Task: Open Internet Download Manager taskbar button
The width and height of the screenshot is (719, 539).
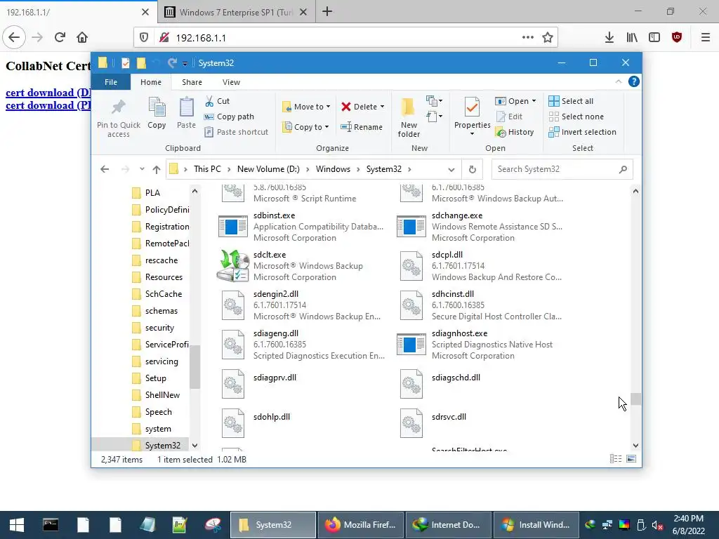Action: [x=448, y=525]
